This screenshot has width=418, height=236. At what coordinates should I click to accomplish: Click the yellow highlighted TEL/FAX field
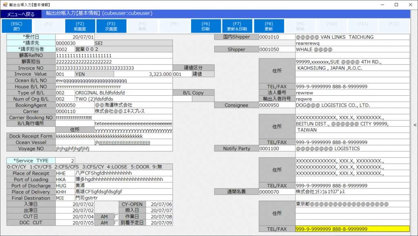[352, 229]
